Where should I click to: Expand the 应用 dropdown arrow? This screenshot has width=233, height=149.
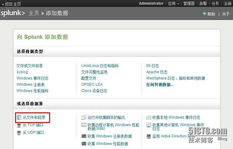[x=178, y=4]
